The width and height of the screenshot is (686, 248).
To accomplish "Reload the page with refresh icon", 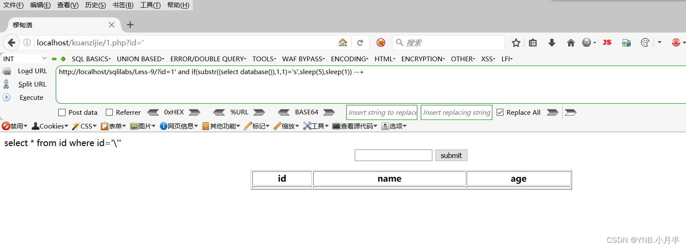I will click(x=360, y=42).
